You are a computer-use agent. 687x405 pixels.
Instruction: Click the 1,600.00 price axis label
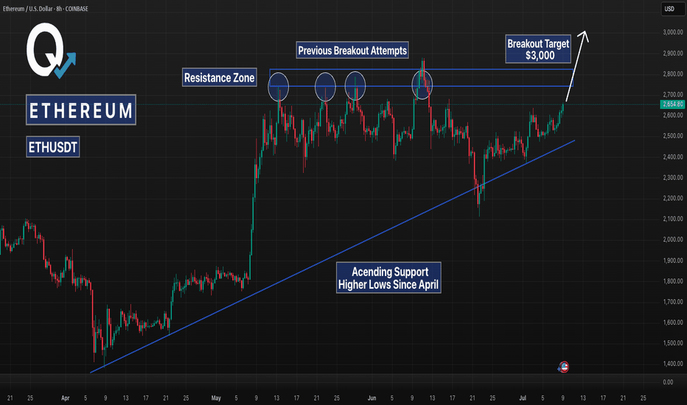click(x=672, y=323)
